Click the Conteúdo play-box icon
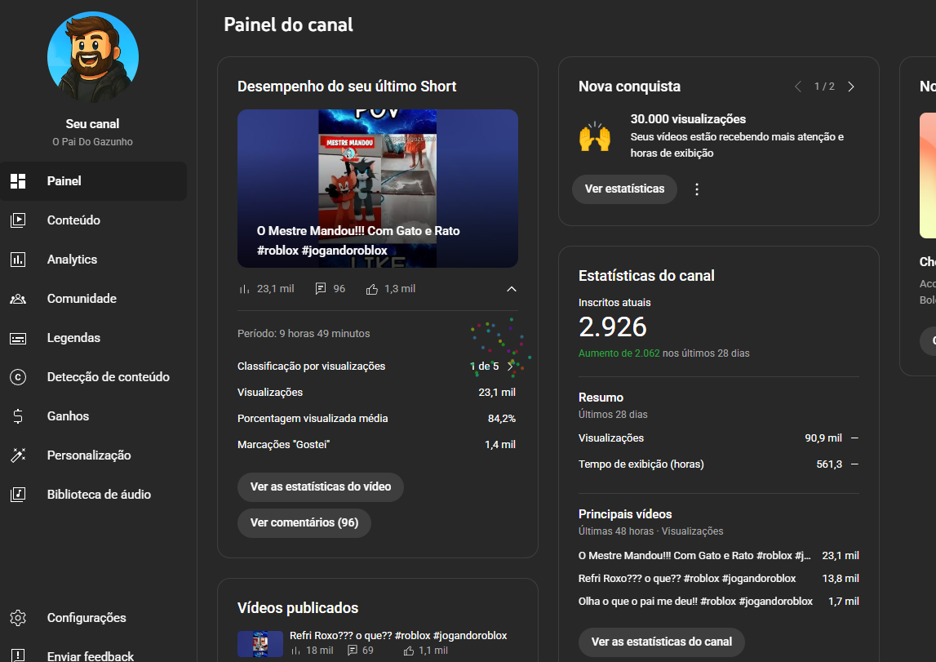This screenshot has width=936, height=662. (18, 220)
